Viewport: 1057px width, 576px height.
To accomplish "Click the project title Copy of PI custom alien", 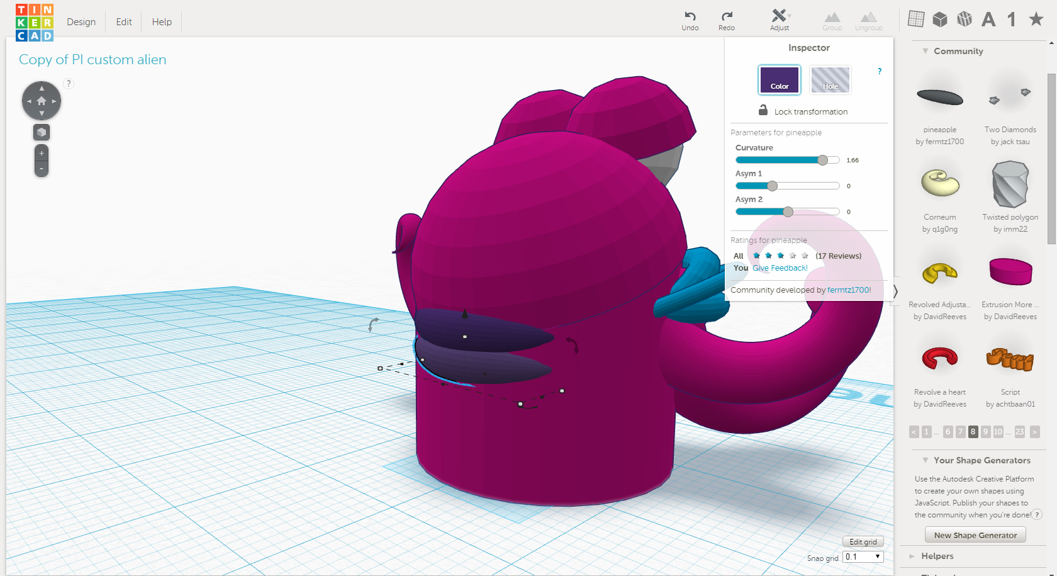I will tap(92, 60).
